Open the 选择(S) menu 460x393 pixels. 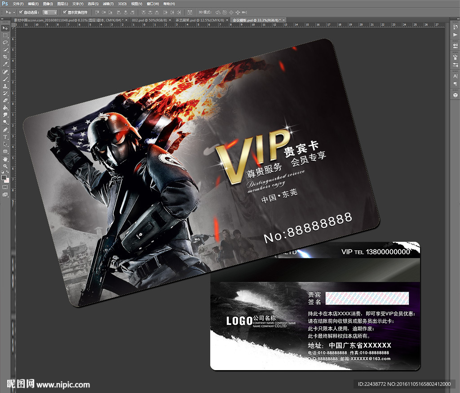(93, 4)
